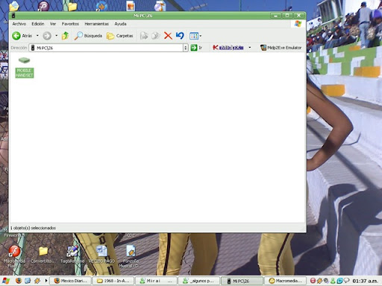Switch to Mexico Diari... Firefox taskbar button
This screenshot has width=382, height=286.
[70, 281]
